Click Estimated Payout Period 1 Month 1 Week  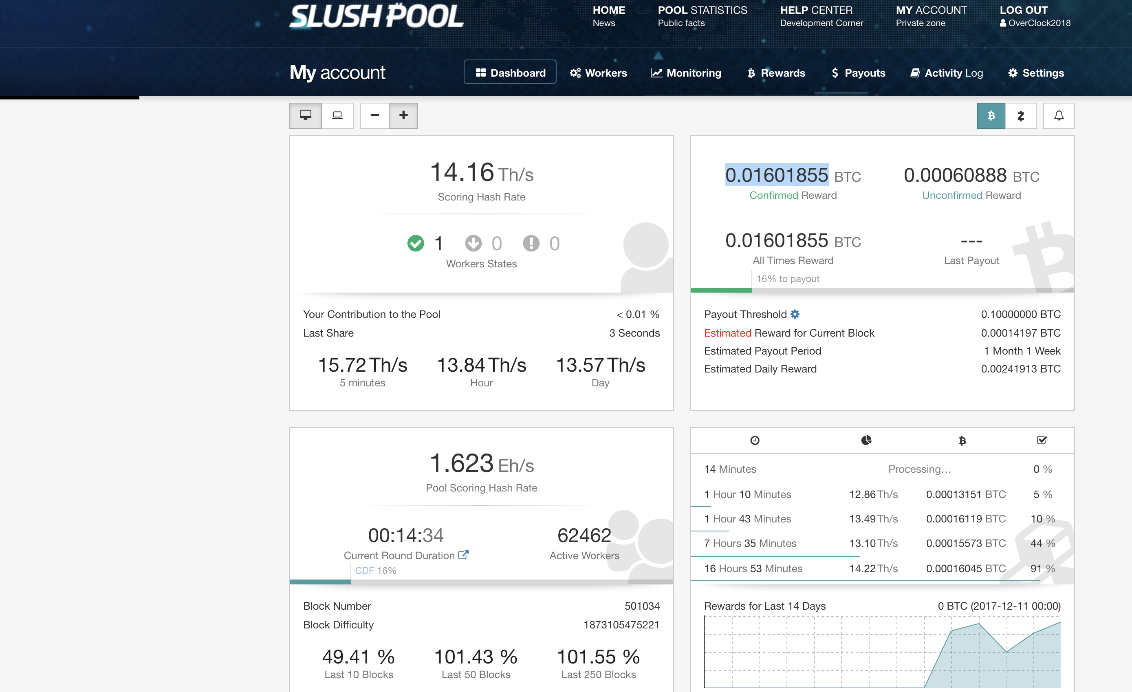(882, 350)
